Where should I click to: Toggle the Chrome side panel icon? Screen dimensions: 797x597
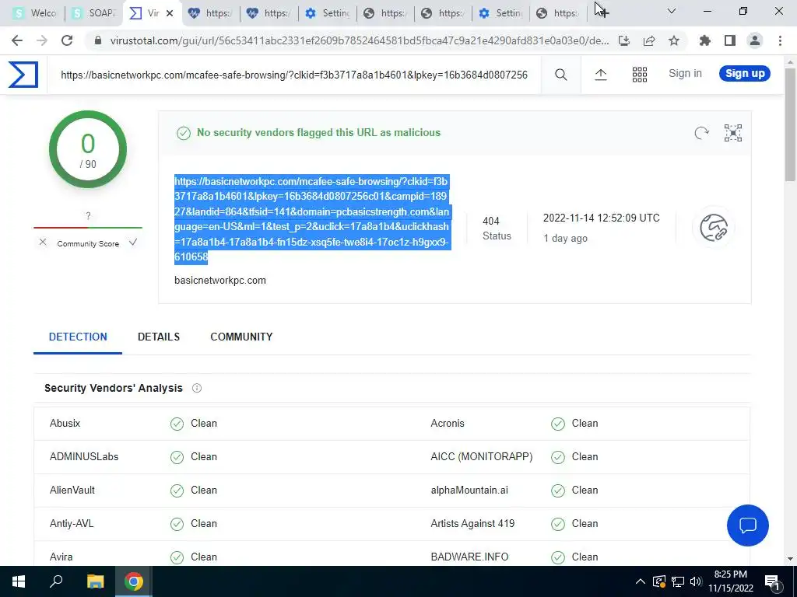(730, 40)
